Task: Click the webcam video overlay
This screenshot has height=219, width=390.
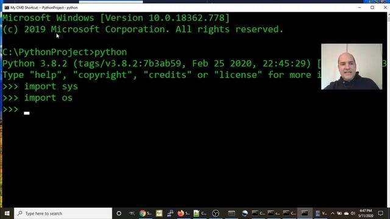Action: point(352,66)
